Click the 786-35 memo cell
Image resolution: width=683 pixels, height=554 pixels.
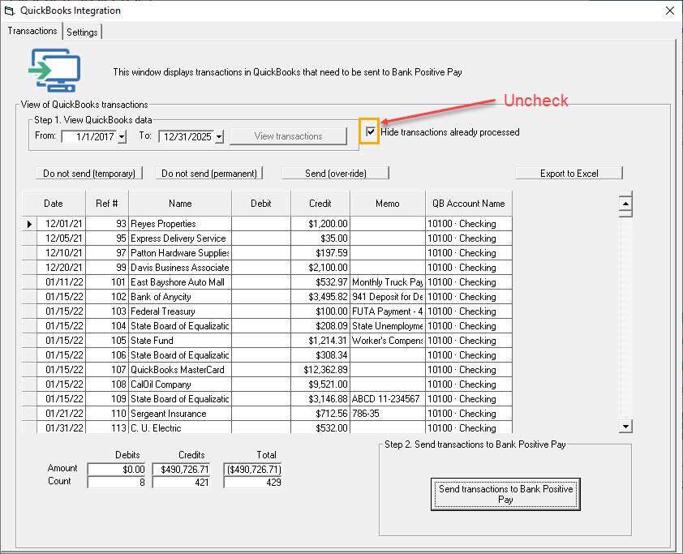[387, 414]
